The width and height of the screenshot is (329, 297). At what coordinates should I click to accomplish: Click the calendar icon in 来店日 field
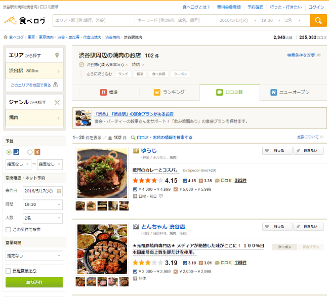(59, 191)
